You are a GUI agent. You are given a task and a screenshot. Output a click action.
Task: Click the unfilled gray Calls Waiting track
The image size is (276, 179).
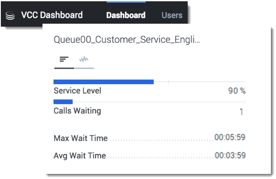(x=159, y=102)
